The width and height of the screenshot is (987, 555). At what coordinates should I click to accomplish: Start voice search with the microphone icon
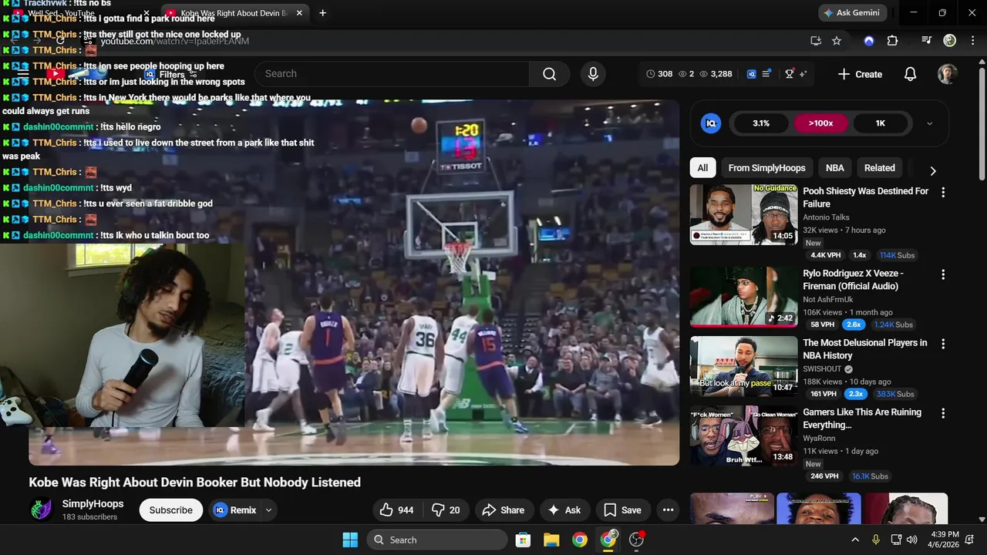click(x=593, y=74)
